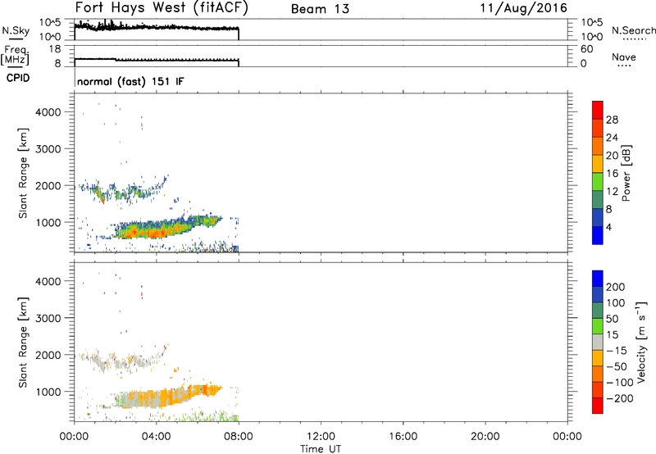Click the blue top of velocity colorbar

pos(598,279)
